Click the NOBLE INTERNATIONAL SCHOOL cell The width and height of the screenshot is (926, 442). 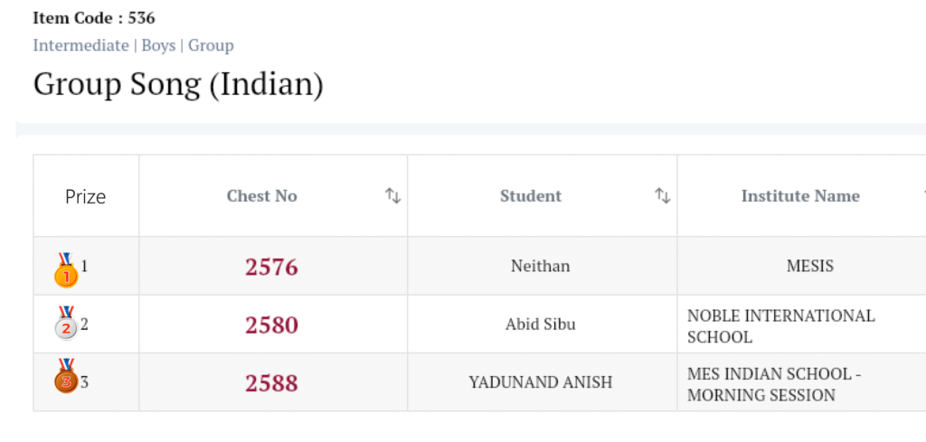[780, 326]
